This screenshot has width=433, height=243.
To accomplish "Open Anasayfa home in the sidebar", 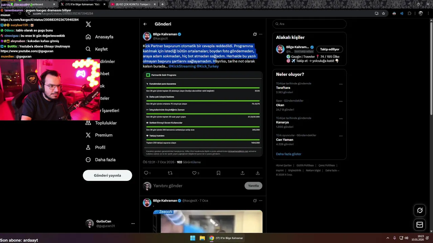I will tap(99, 37).
